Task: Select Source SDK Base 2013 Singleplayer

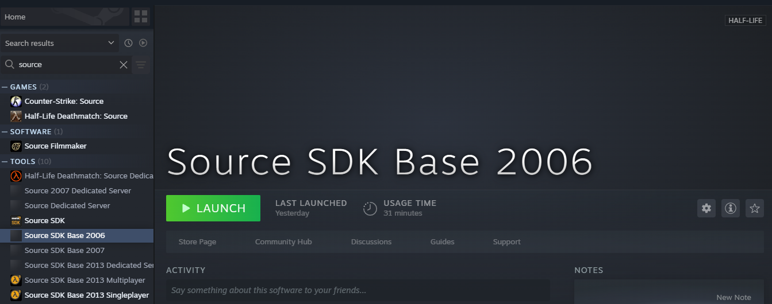Action: pyautogui.click(x=77, y=295)
